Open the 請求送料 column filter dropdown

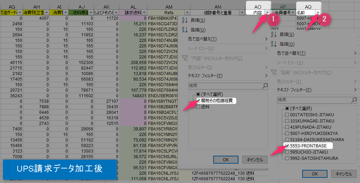click(144, 12)
